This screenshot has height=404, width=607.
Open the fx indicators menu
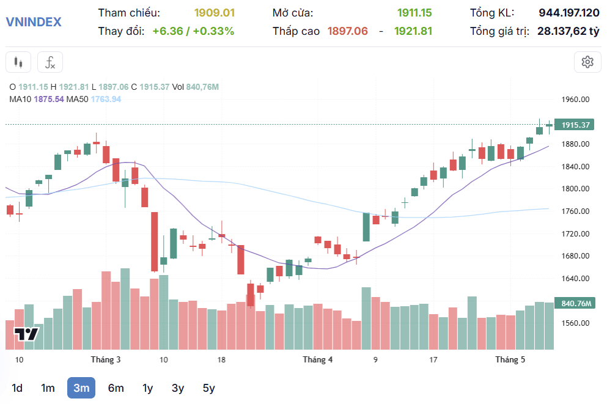pos(50,62)
